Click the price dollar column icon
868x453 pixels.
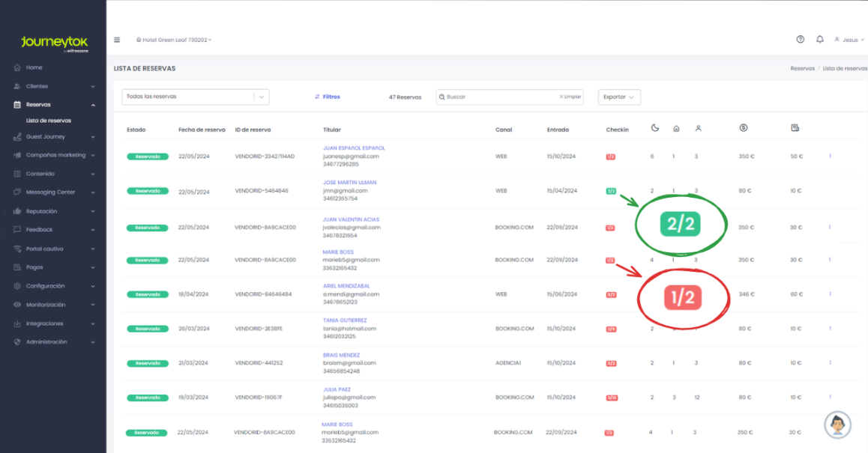(743, 128)
